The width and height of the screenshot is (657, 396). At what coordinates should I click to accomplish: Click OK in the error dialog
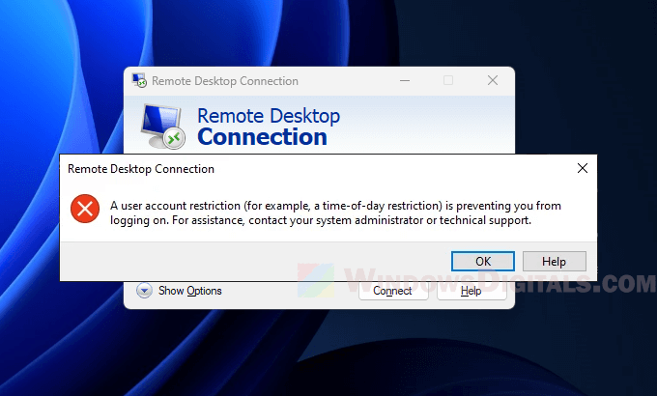(x=483, y=262)
